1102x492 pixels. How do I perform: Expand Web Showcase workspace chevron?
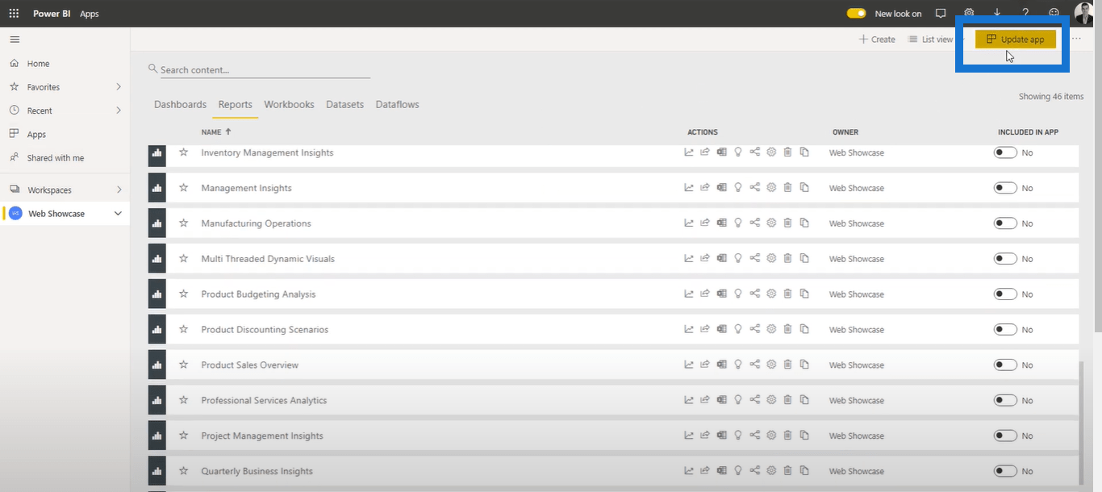[x=119, y=214]
